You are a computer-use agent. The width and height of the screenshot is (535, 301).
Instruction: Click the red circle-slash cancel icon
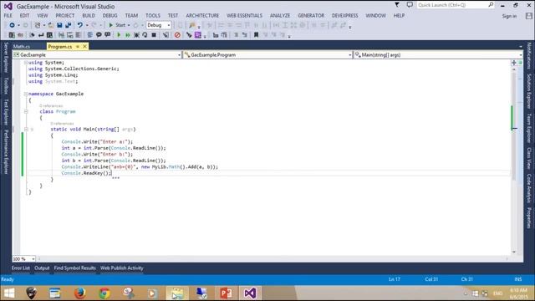click(177, 35)
